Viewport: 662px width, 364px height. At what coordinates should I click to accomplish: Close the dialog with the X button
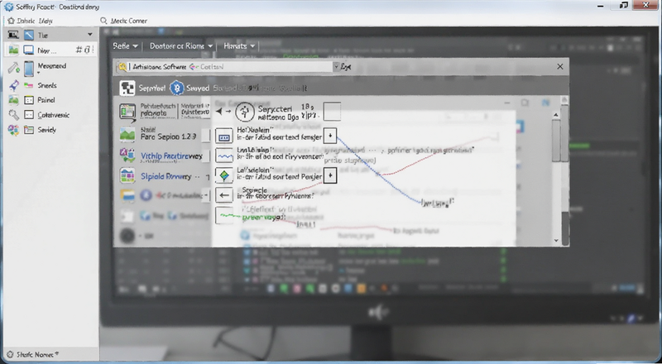coord(560,67)
